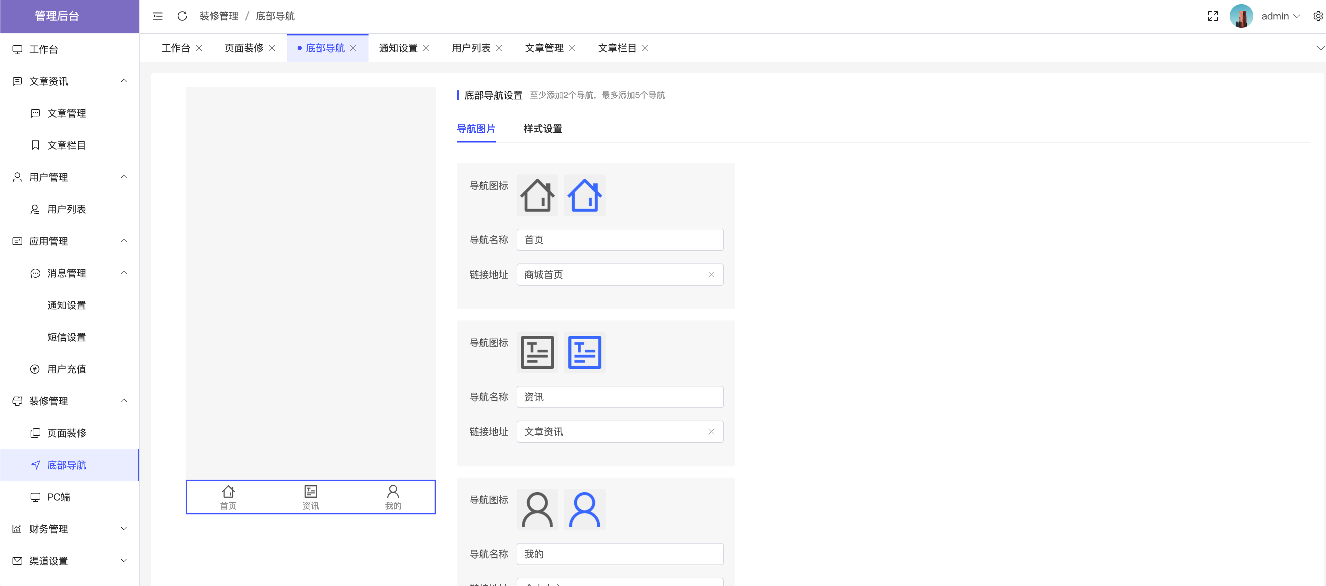Select the unselected gray home nav icon

click(537, 195)
